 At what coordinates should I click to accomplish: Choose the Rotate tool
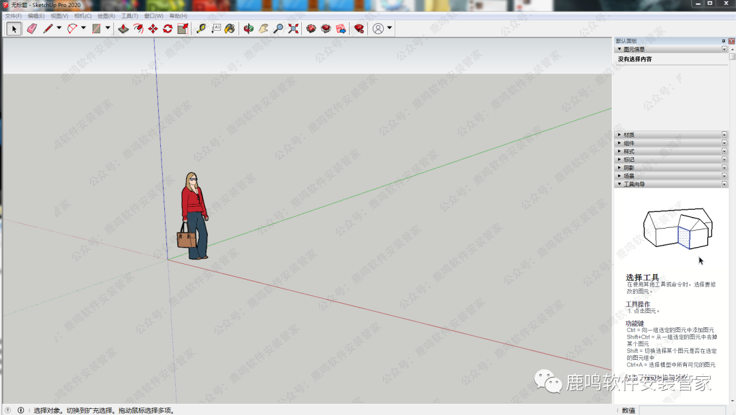168,29
